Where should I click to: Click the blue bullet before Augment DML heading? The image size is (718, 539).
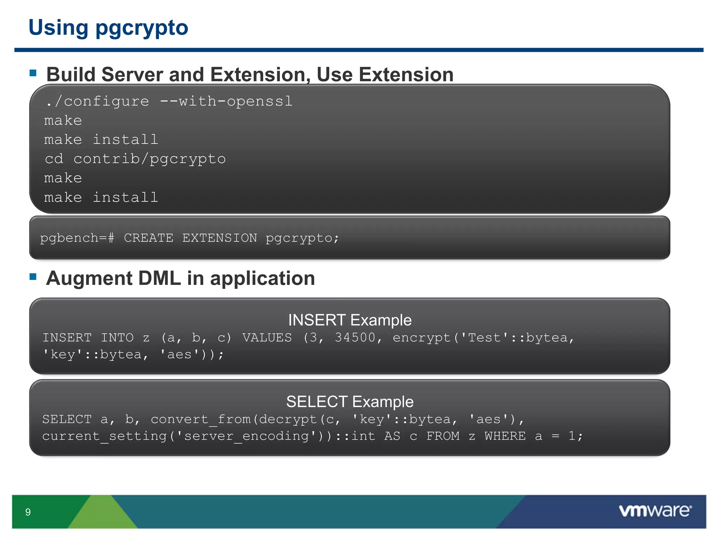click(33, 277)
